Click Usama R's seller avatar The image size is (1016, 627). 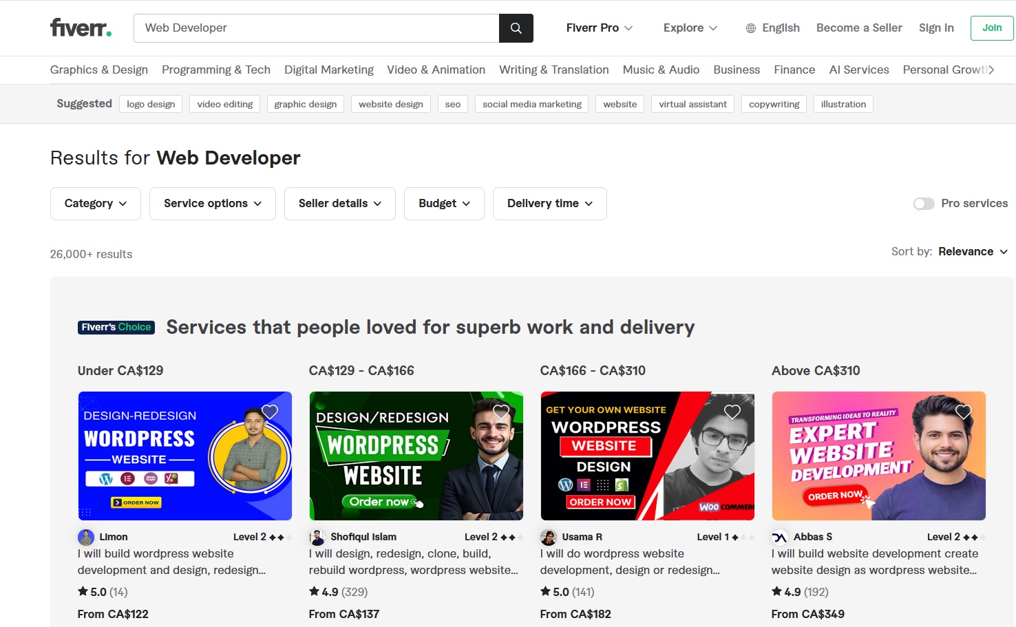pyautogui.click(x=549, y=537)
